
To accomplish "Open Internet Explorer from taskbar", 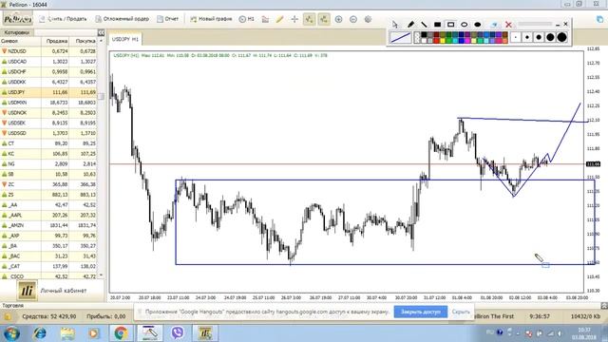I will (40, 333).
